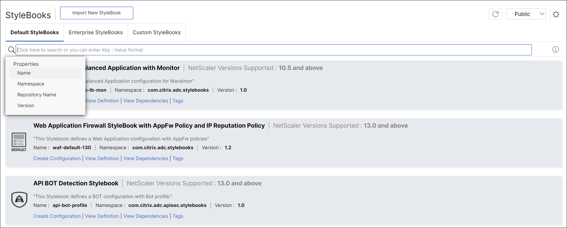This screenshot has width=567, height=228.
Task: Click the Web Application Firewall StyleBook title
Action: pyautogui.click(x=149, y=126)
